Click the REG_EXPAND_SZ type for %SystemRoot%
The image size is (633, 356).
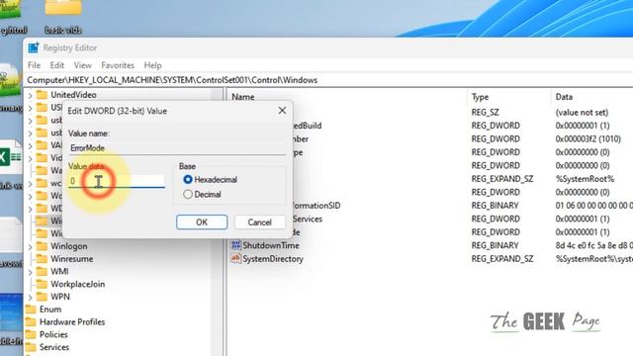pyautogui.click(x=502, y=179)
